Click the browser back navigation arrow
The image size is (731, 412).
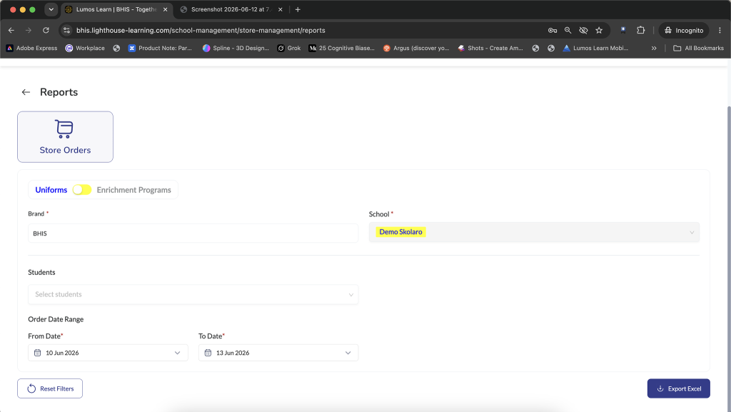[x=11, y=30]
